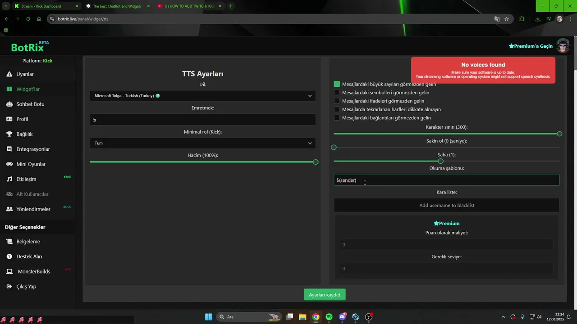Viewport: 577px width, 324px height.
Task: Click the translate page icon
Action: 497,19
